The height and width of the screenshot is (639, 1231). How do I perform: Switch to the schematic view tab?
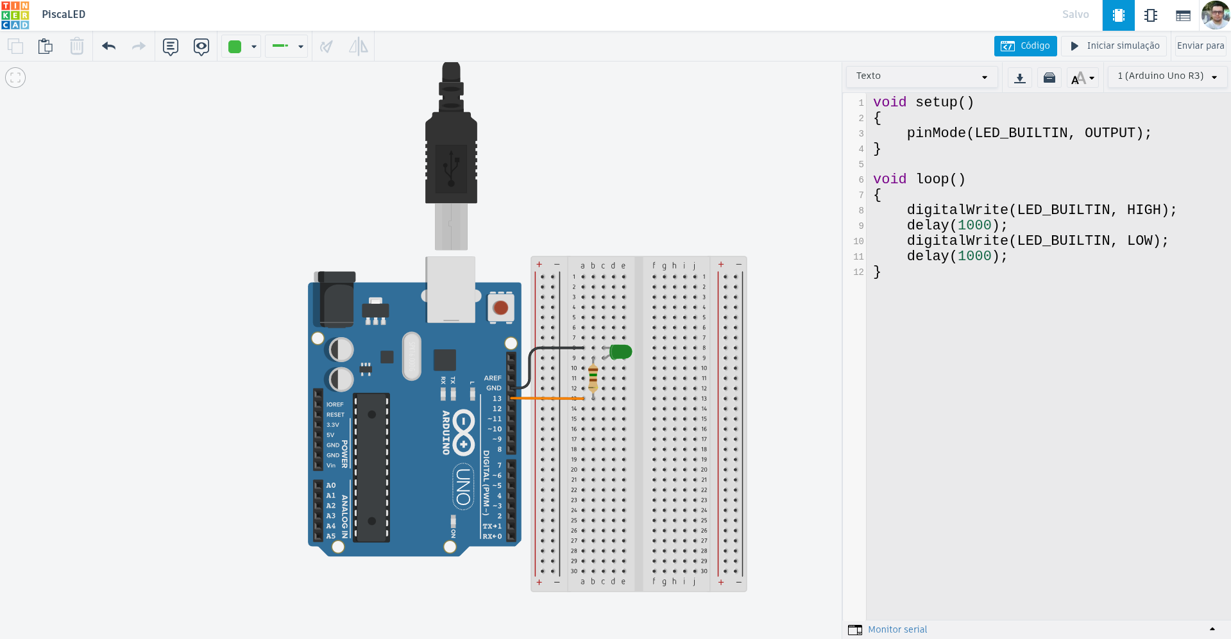[x=1150, y=15]
